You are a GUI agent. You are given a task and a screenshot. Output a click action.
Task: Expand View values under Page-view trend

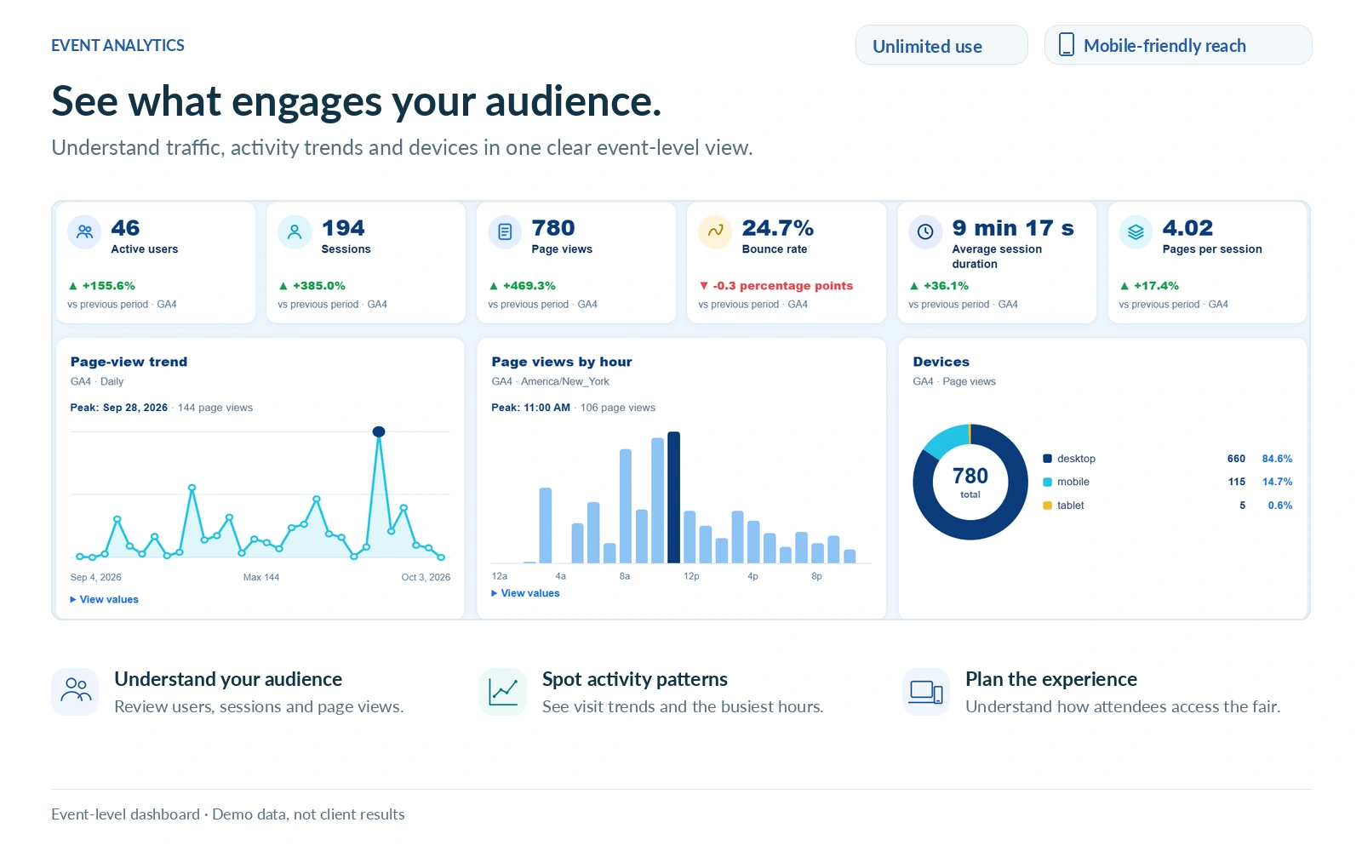click(104, 600)
